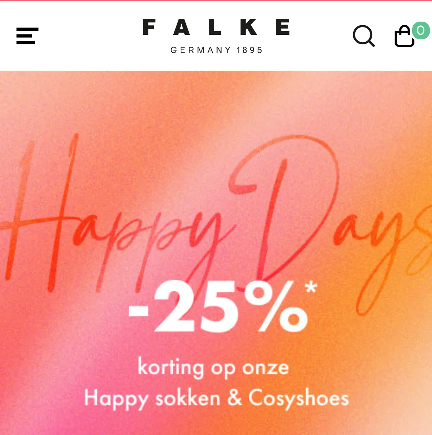432x435 pixels.
Task: Select the menu icon with three lines
Action: [x=27, y=36]
